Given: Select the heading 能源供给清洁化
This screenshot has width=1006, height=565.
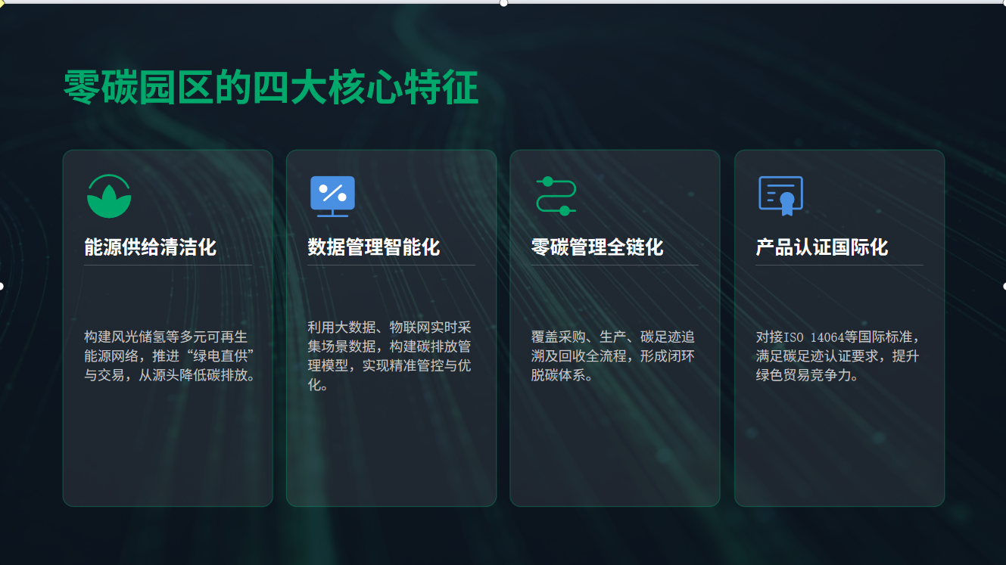Looking at the screenshot, I should pyautogui.click(x=150, y=247).
